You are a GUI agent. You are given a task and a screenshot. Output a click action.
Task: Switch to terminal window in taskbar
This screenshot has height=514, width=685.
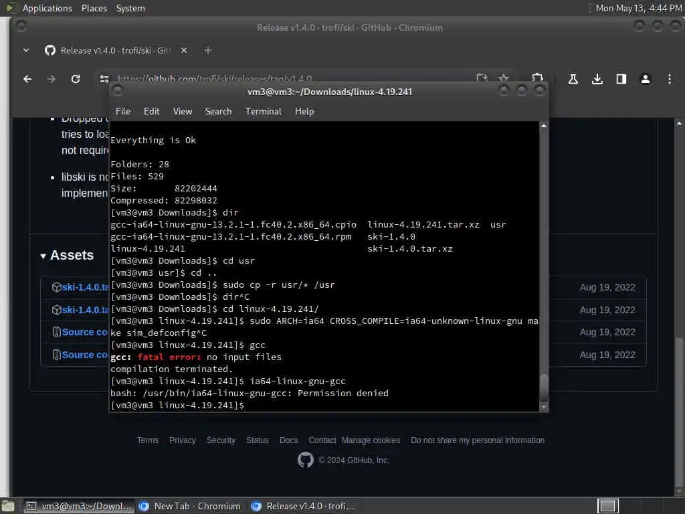(x=79, y=506)
